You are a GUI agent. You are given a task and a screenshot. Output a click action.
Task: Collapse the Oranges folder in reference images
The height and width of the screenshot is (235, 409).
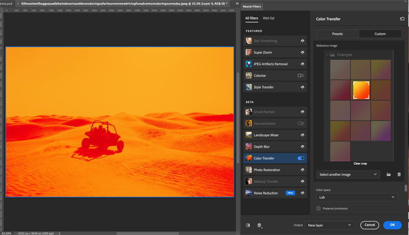pyautogui.click(x=327, y=55)
